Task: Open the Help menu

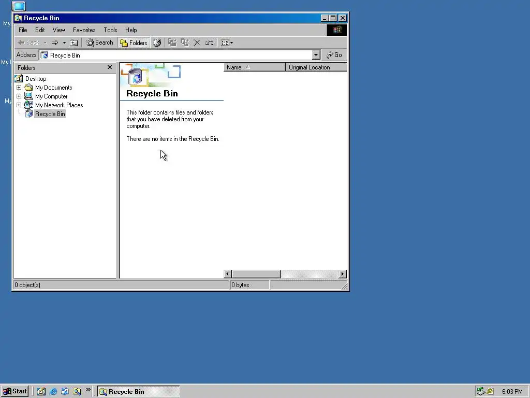Action: tap(131, 30)
